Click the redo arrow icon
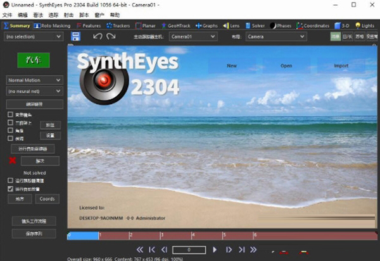The height and width of the screenshot is (261, 380). [111, 37]
